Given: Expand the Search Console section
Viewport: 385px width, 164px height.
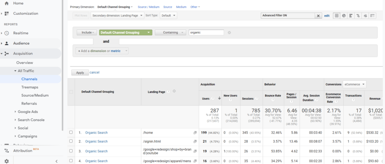Looking at the screenshot, I should click(15, 120).
